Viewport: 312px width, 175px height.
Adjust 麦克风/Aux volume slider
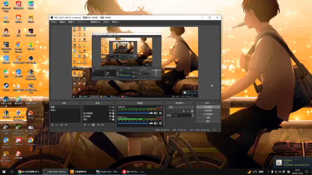click(135, 123)
